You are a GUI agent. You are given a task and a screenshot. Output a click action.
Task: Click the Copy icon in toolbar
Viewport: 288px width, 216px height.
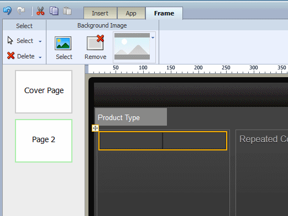[54, 11]
